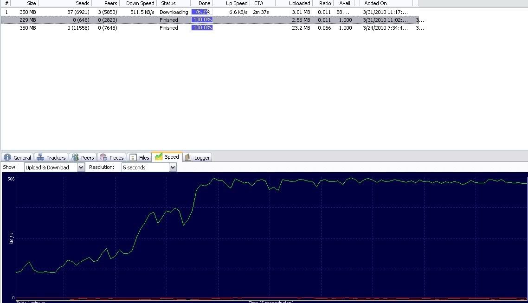Image resolution: width=528 pixels, height=303 pixels.
Task: Switch to the Trackers tab
Action: [51, 158]
